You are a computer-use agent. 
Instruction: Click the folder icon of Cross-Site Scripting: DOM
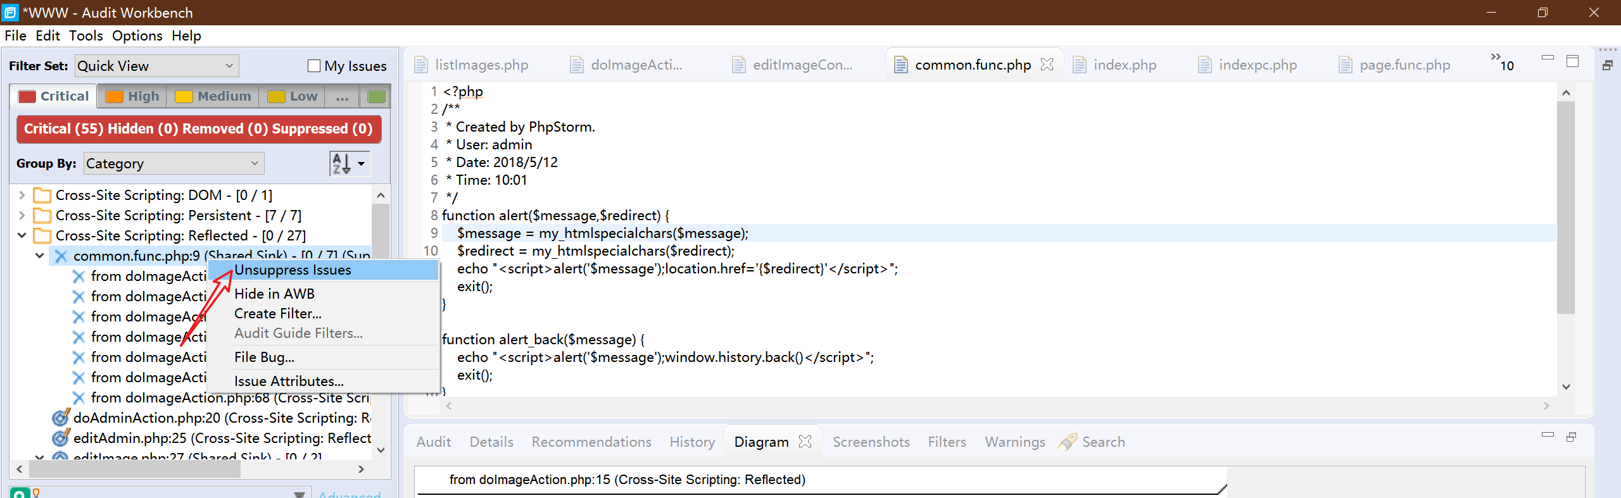[42, 195]
